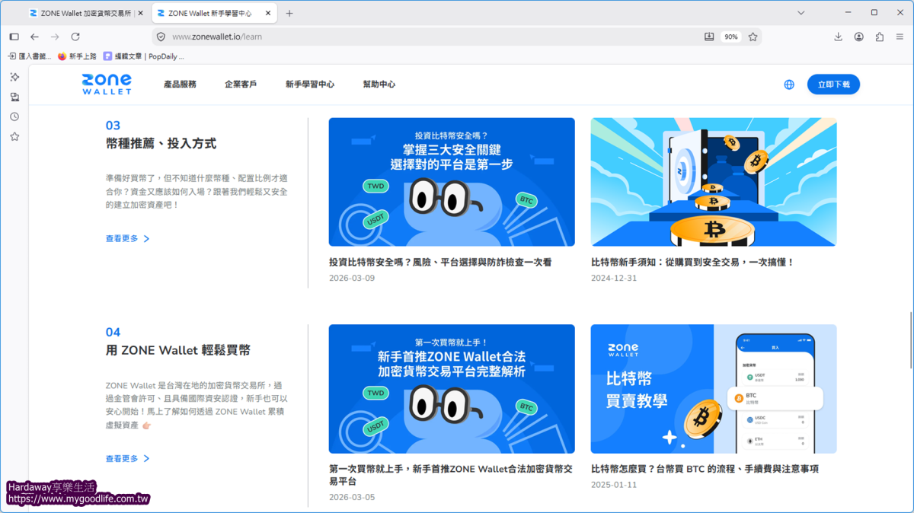Switch to ZONE Wallet 加密貨幣交易所 tab
This screenshot has height=513, width=914.
[85, 13]
